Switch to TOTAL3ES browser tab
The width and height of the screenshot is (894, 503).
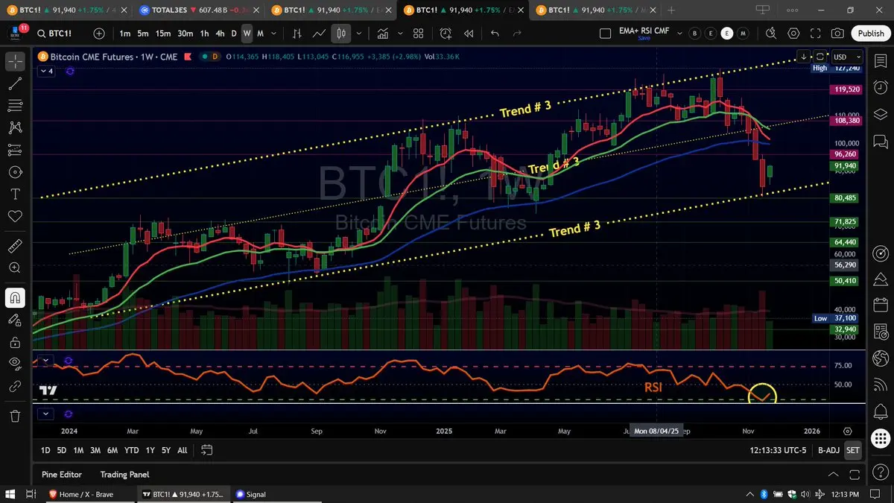click(195, 10)
